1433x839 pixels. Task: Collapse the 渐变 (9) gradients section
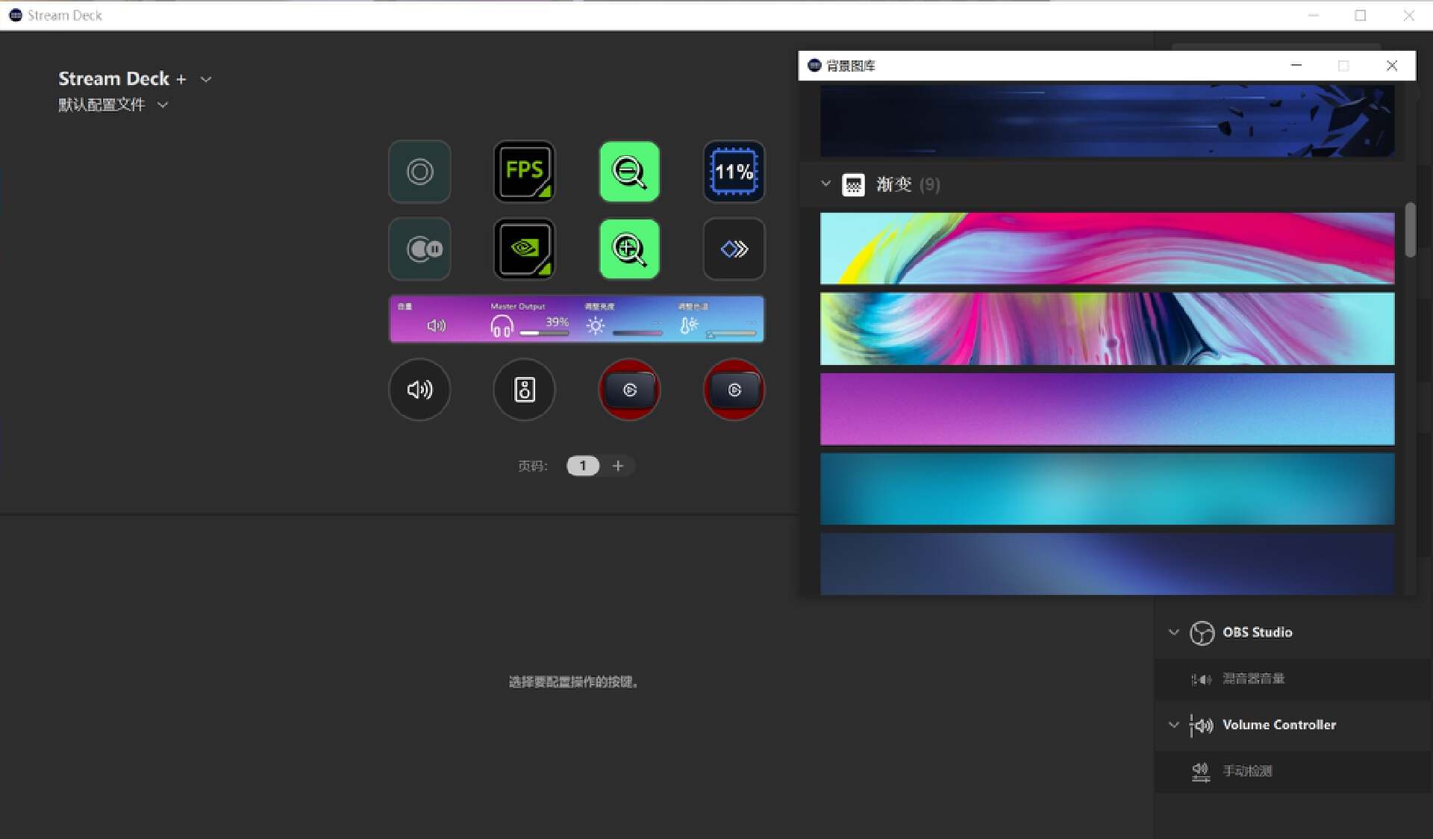coord(825,184)
